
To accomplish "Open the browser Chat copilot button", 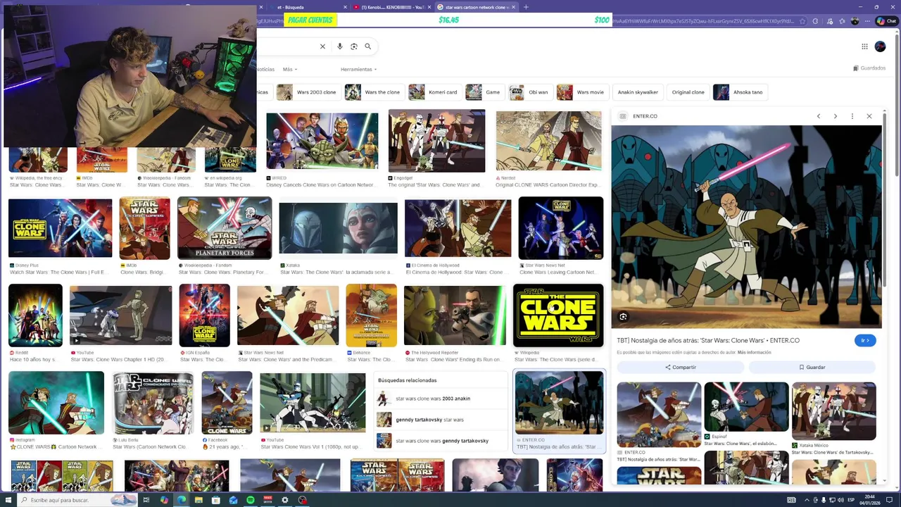I will (886, 21).
